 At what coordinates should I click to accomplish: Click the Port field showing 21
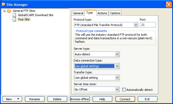pos(148,25)
